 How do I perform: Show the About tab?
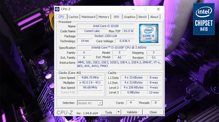[x=154, y=17]
